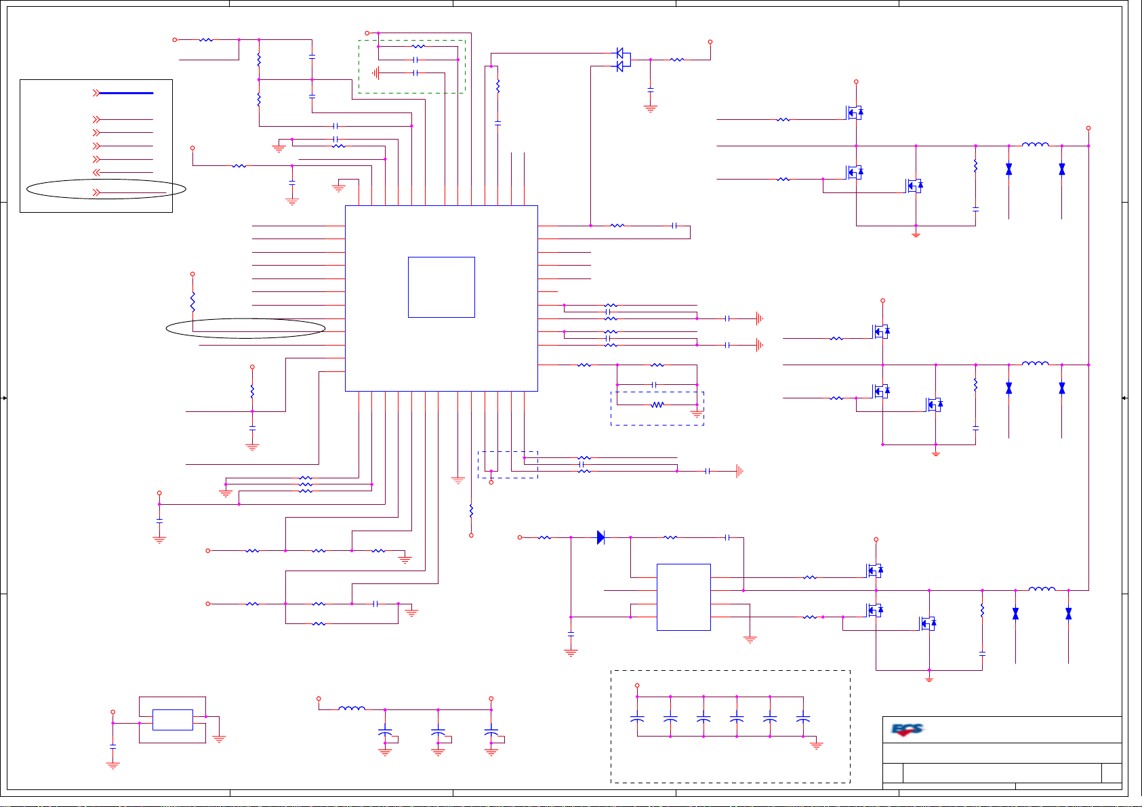Image resolution: width=1142 pixels, height=807 pixels.
Task: Select the gate driver IC box near bottom
Action: [684, 597]
